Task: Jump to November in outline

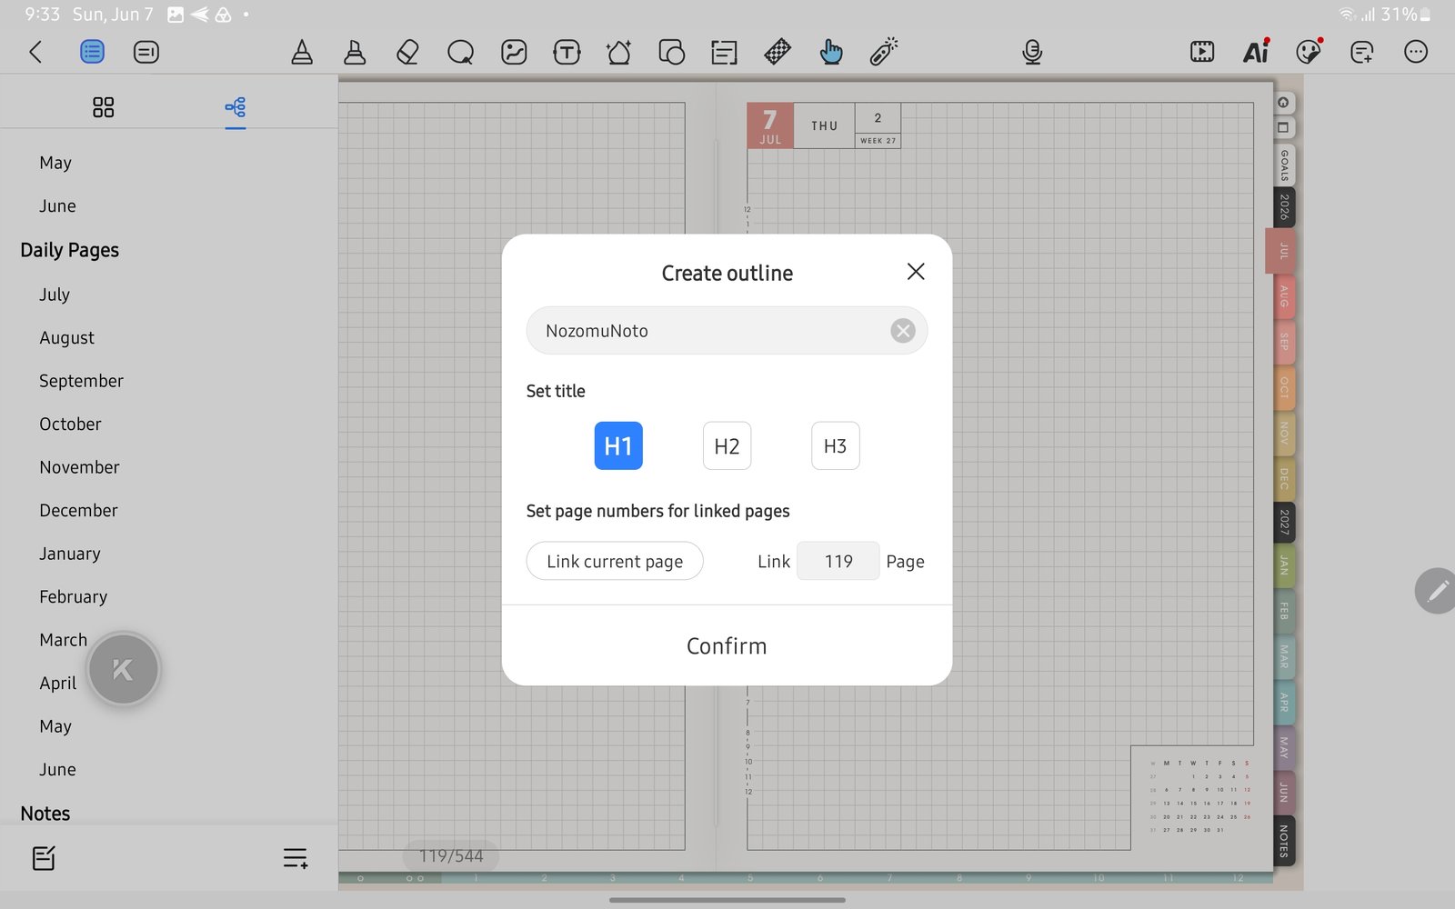Action: click(79, 467)
